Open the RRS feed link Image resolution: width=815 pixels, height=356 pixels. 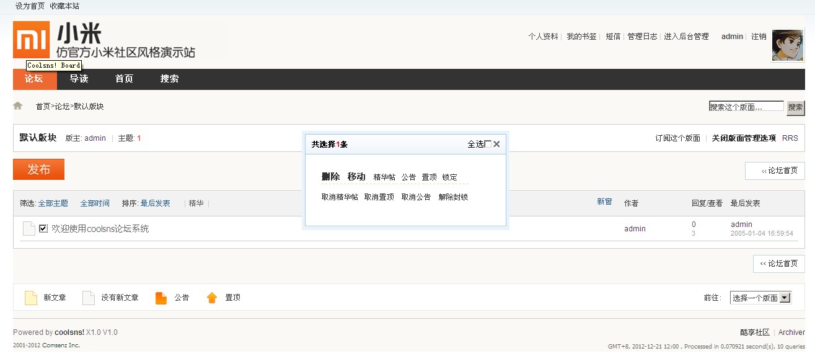[790, 138]
